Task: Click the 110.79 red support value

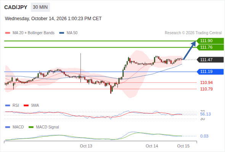Action: click(x=206, y=89)
